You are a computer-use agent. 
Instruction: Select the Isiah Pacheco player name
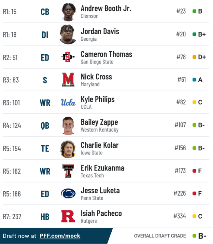pos(101,213)
